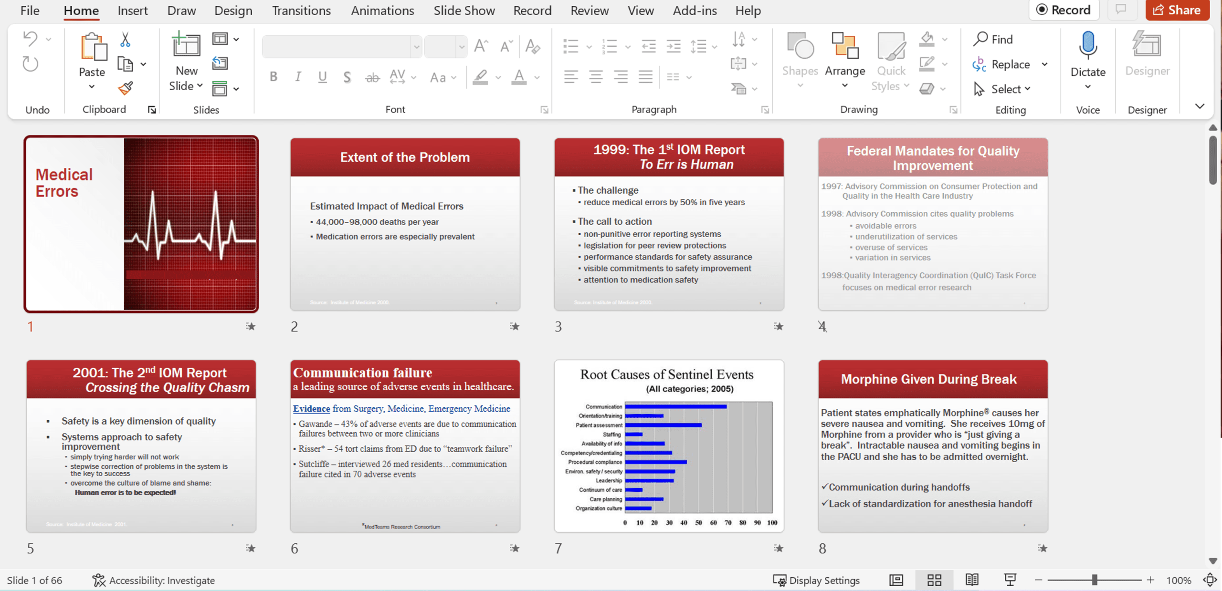Click the Slide Show view icon
Screen dimensions: 1222x591
[1010, 580]
